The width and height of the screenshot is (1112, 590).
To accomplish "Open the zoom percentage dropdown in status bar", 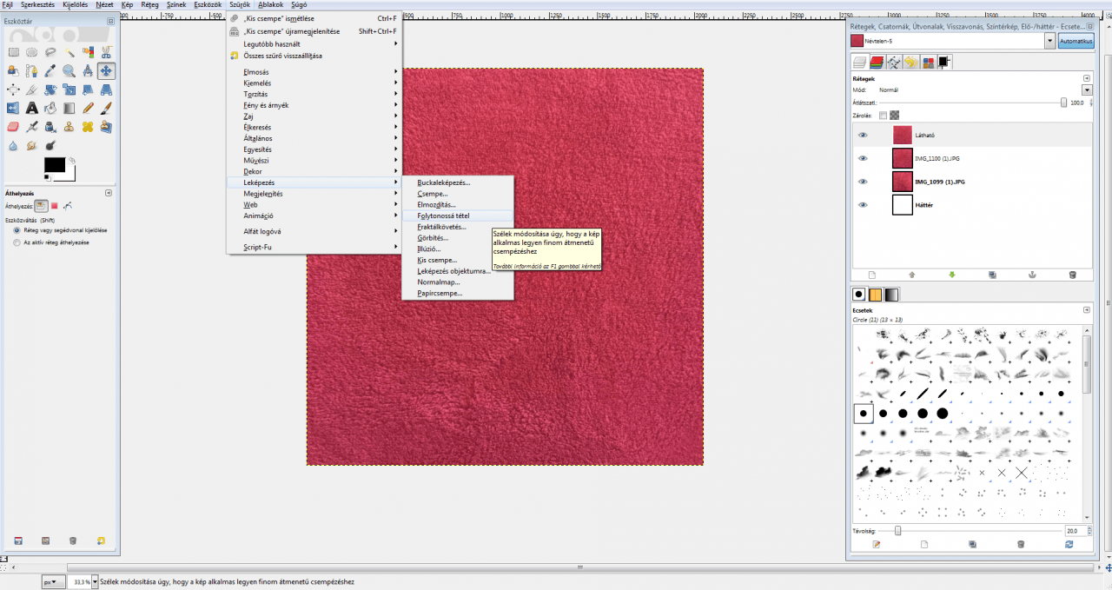I will pyautogui.click(x=95, y=581).
